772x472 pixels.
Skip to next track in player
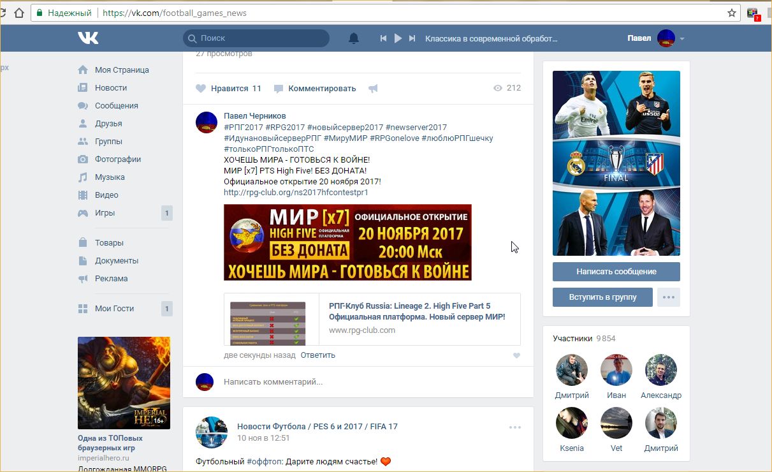pos(412,38)
